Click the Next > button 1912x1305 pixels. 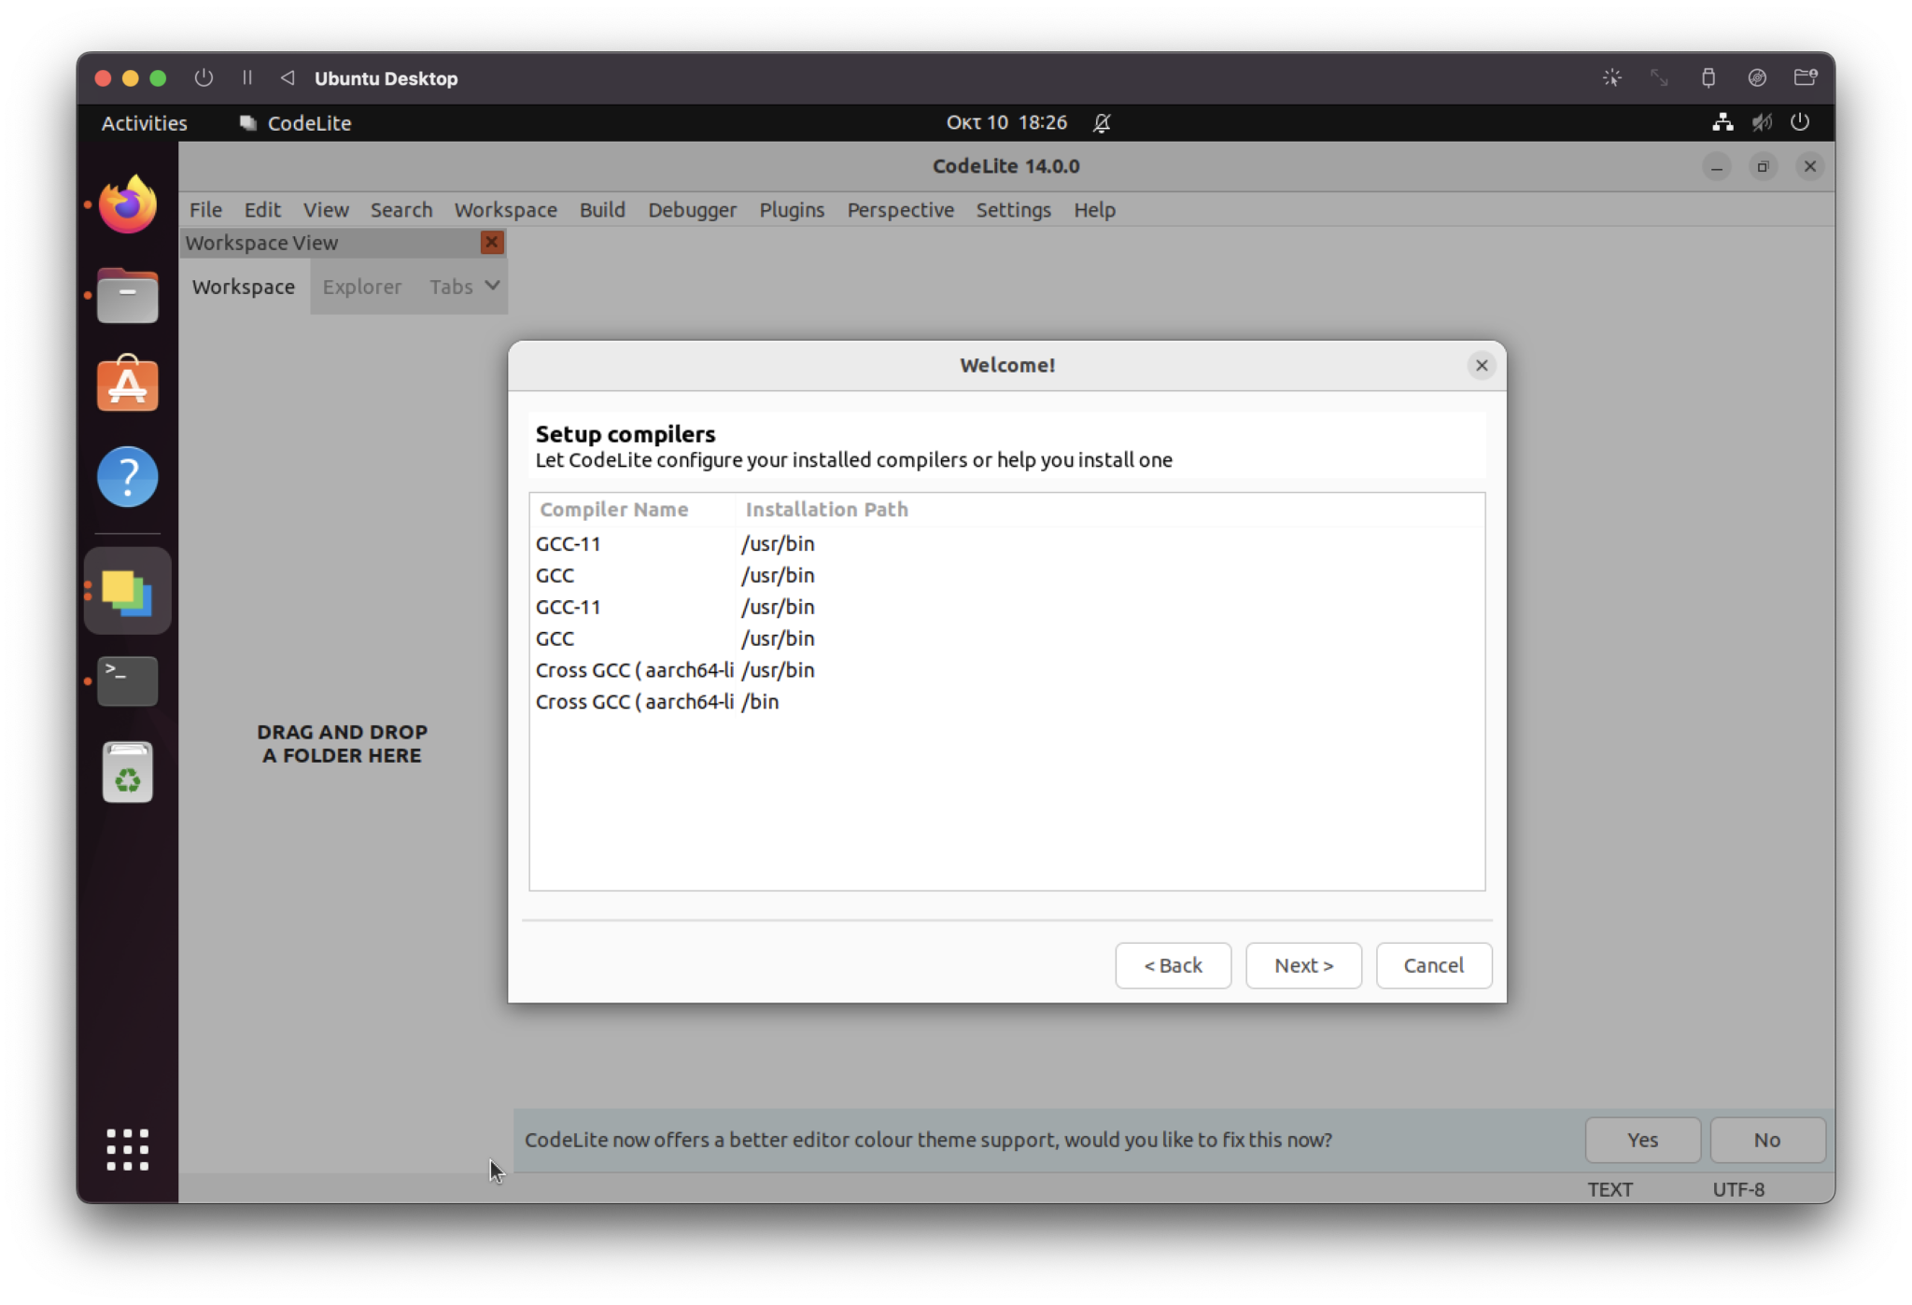coord(1303,965)
